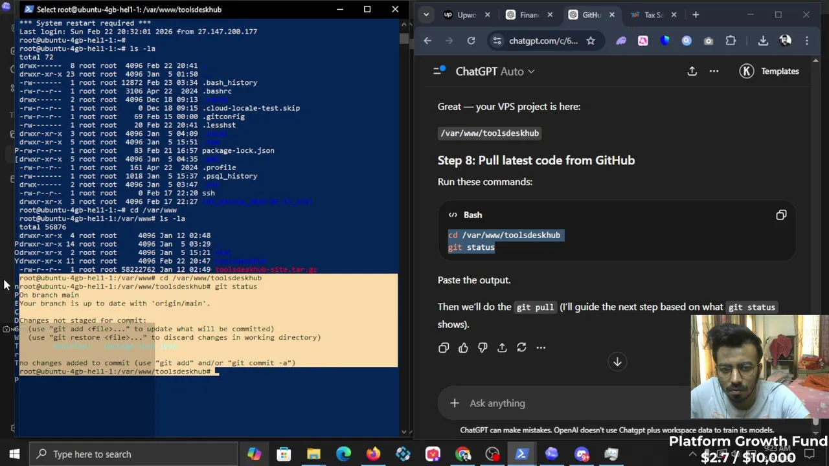Regenerate the ChatGPT response
Screen dimensions: 829x466
click(521, 348)
